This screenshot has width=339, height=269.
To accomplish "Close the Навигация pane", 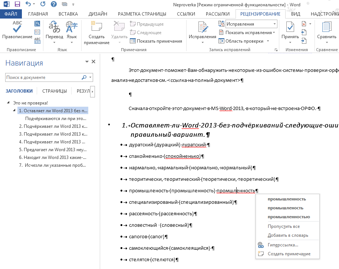I will click(x=93, y=62).
